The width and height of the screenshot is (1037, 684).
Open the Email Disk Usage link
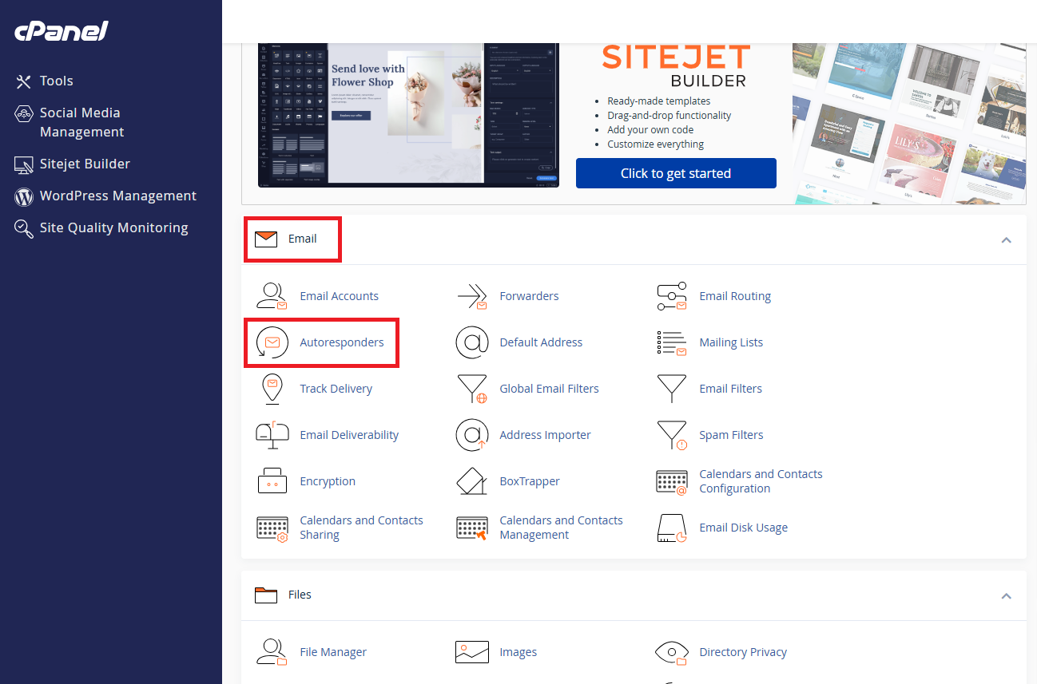tap(743, 528)
